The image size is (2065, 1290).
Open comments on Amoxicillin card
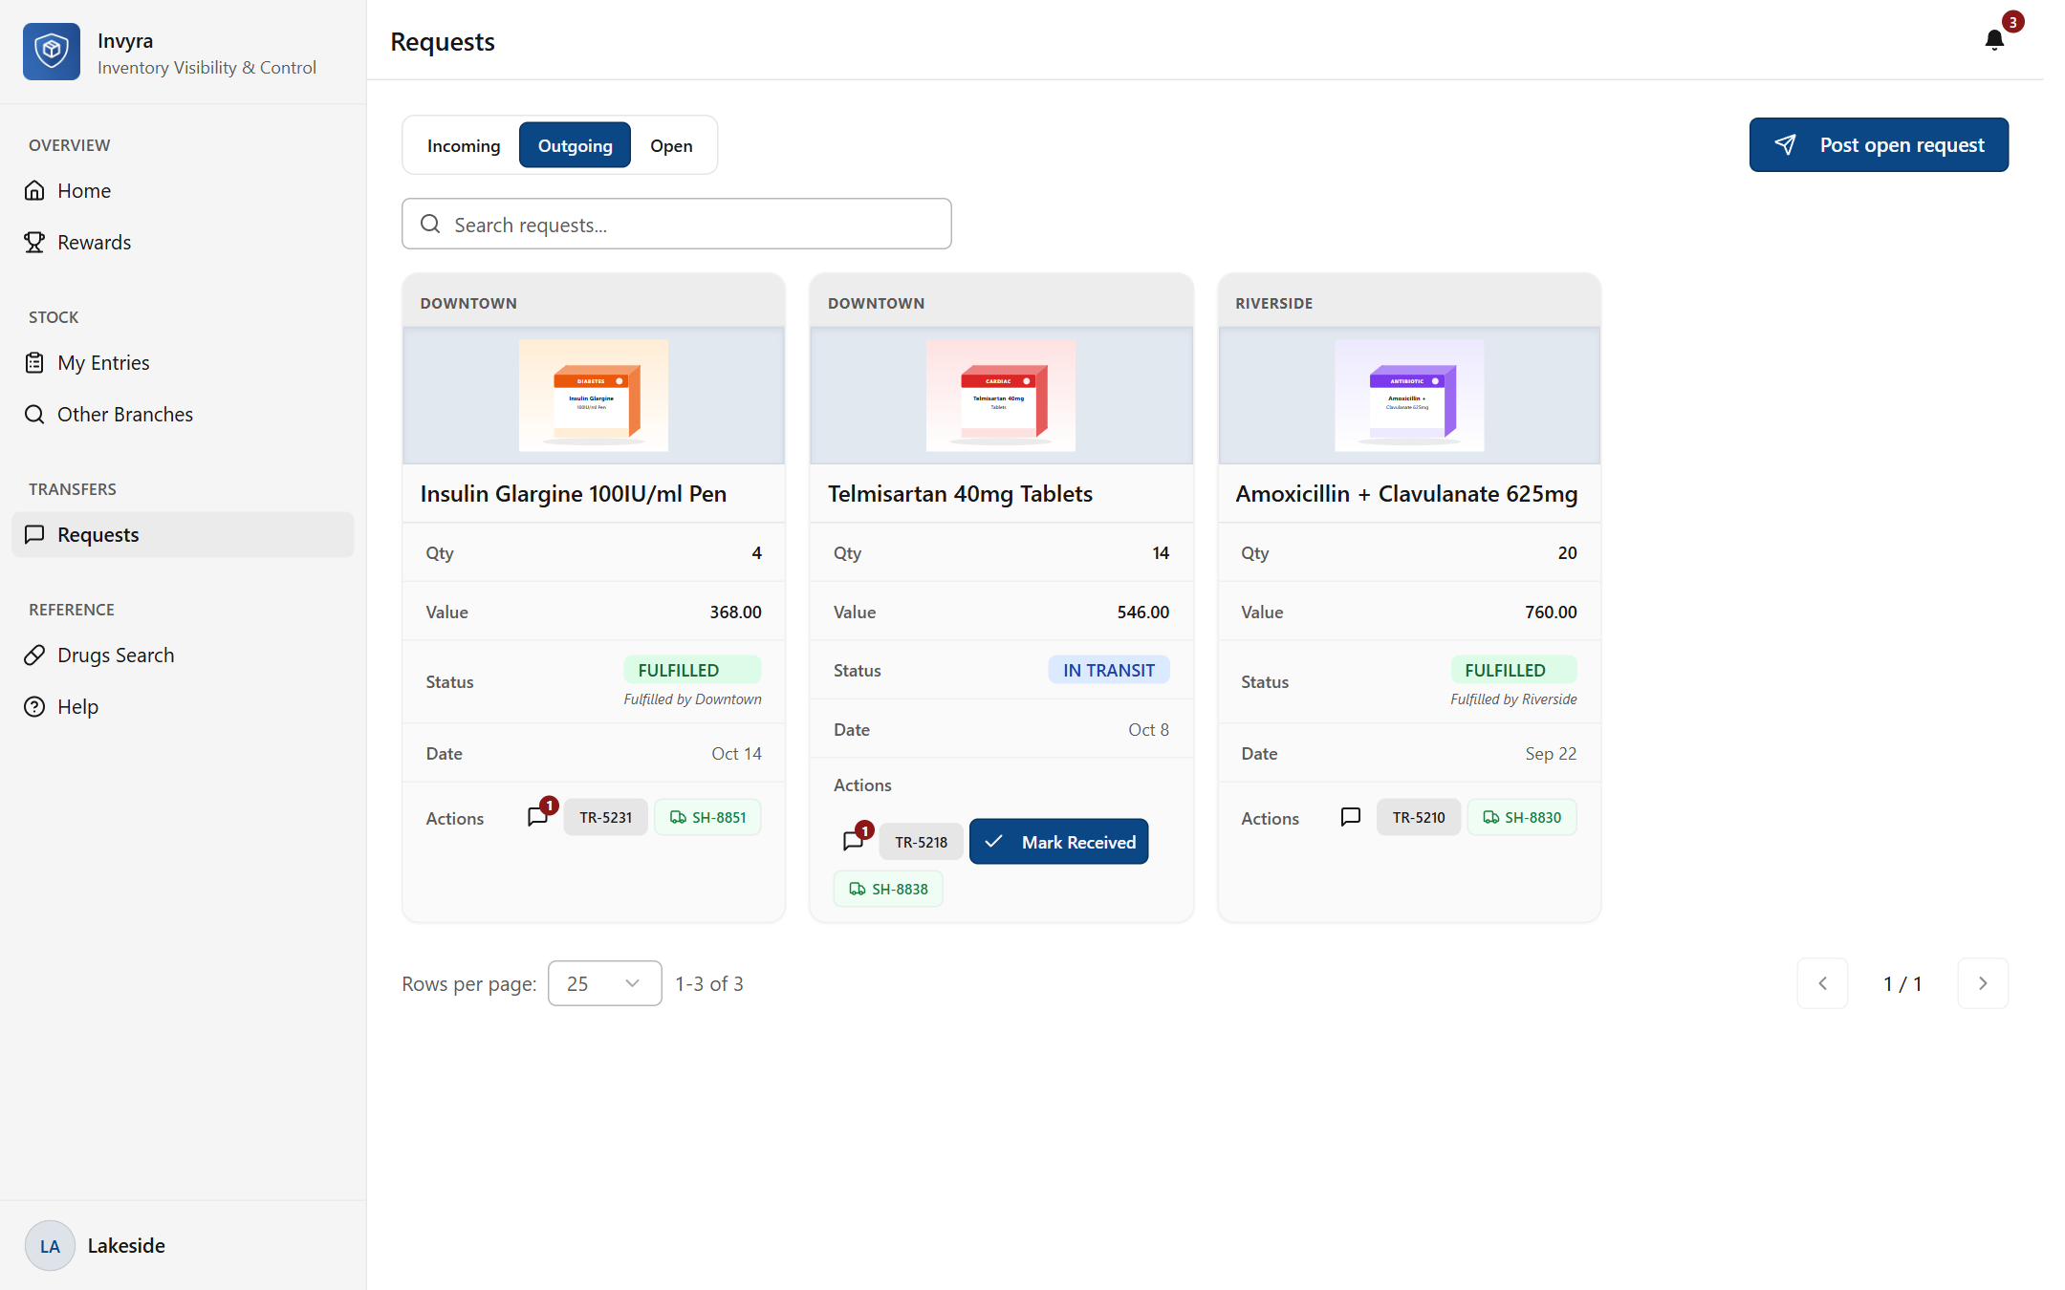coord(1351,817)
